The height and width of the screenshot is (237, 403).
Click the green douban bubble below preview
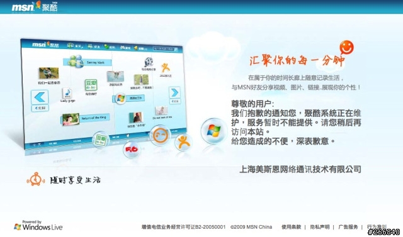(x=101, y=140)
